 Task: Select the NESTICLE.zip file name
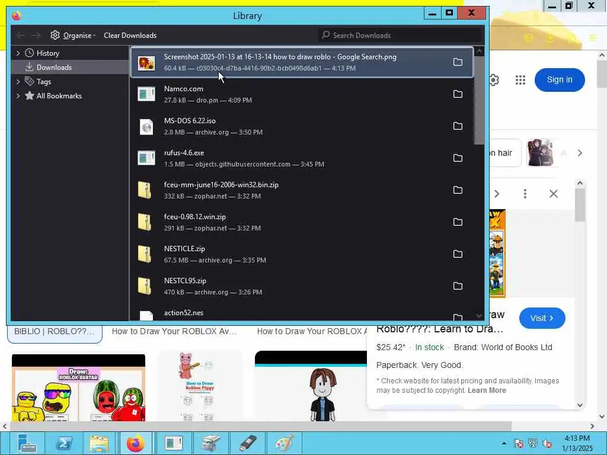click(x=184, y=249)
